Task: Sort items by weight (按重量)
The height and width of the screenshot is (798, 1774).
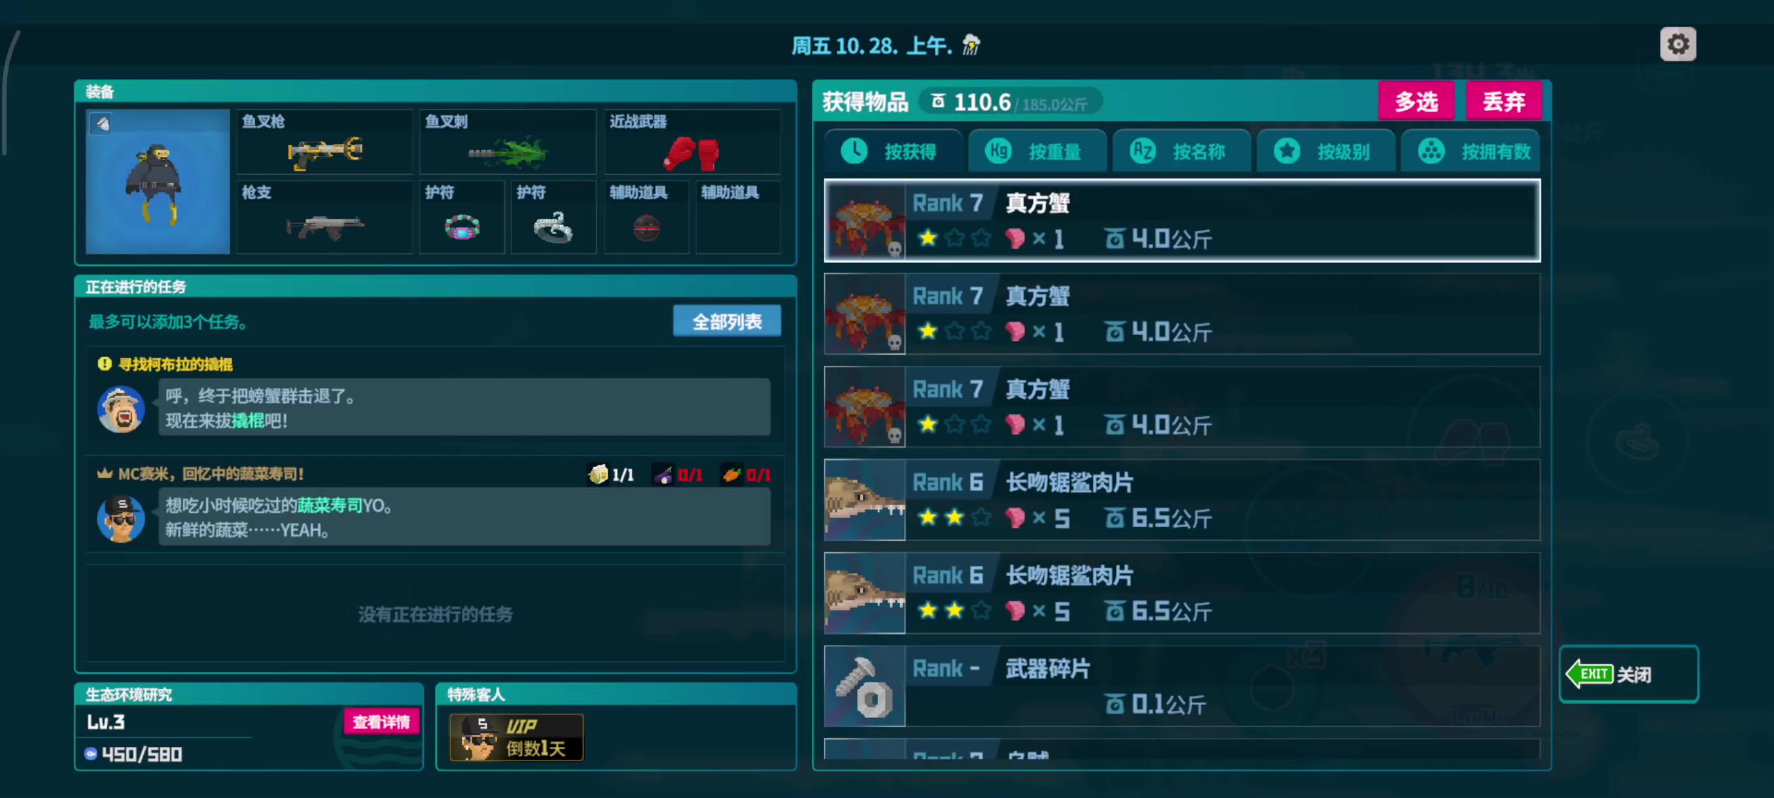Action: pyautogui.click(x=1037, y=151)
